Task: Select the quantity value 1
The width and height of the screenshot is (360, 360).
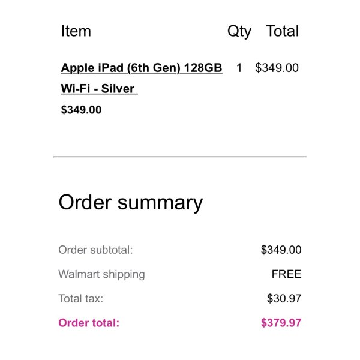Action: pyautogui.click(x=239, y=68)
